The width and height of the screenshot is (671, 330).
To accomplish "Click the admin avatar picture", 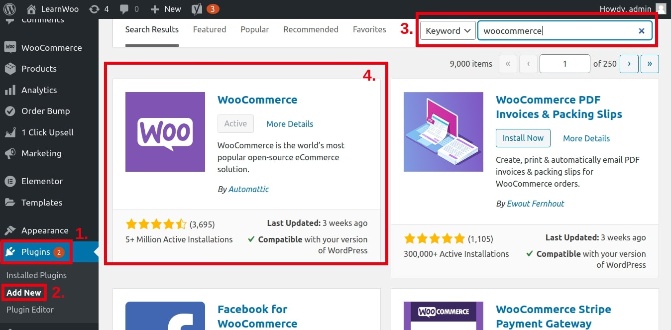I will [x=661, y=8].
